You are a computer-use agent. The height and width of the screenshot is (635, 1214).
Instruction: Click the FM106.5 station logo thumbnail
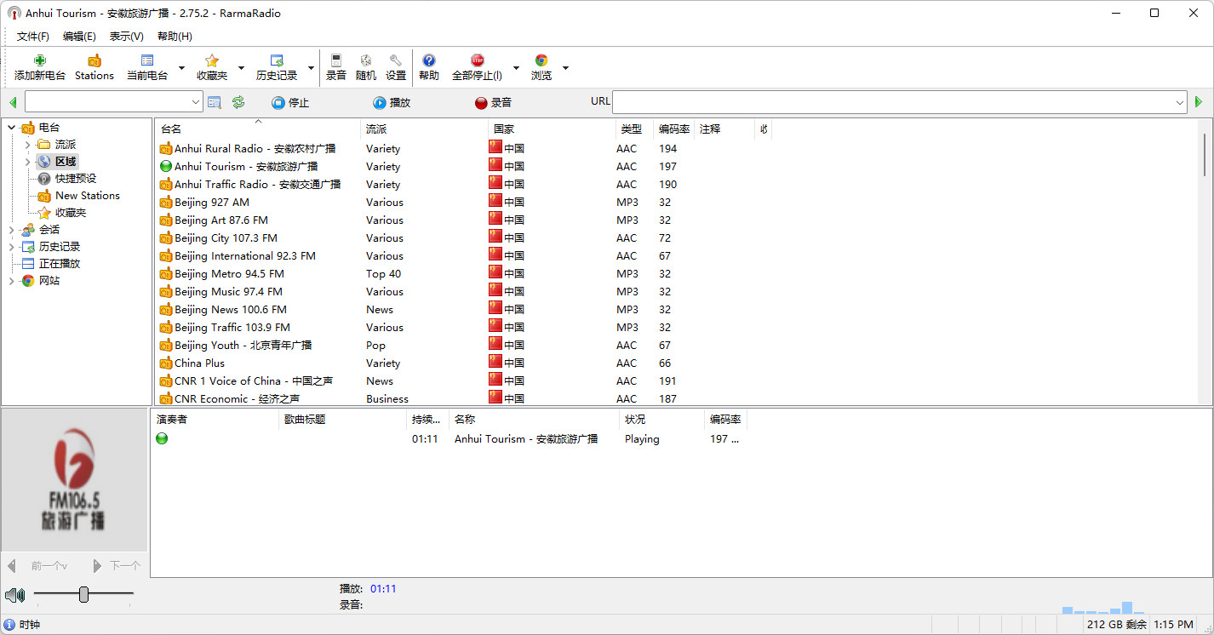click(74, 480)
